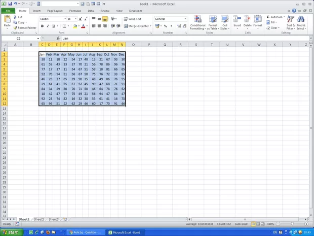Open the Sheet2 worksheet tab
Screen dimensions: 314x236
(x=38, y=219)
